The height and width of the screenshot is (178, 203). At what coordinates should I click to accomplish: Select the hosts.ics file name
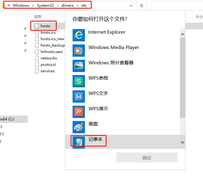[x=48, y=32]
